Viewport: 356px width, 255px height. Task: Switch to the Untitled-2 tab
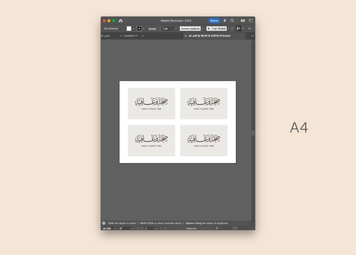point(131,36)
